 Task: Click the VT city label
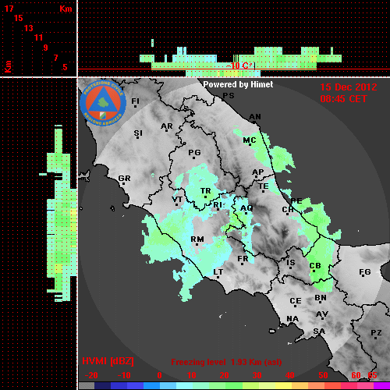point(177,200)
